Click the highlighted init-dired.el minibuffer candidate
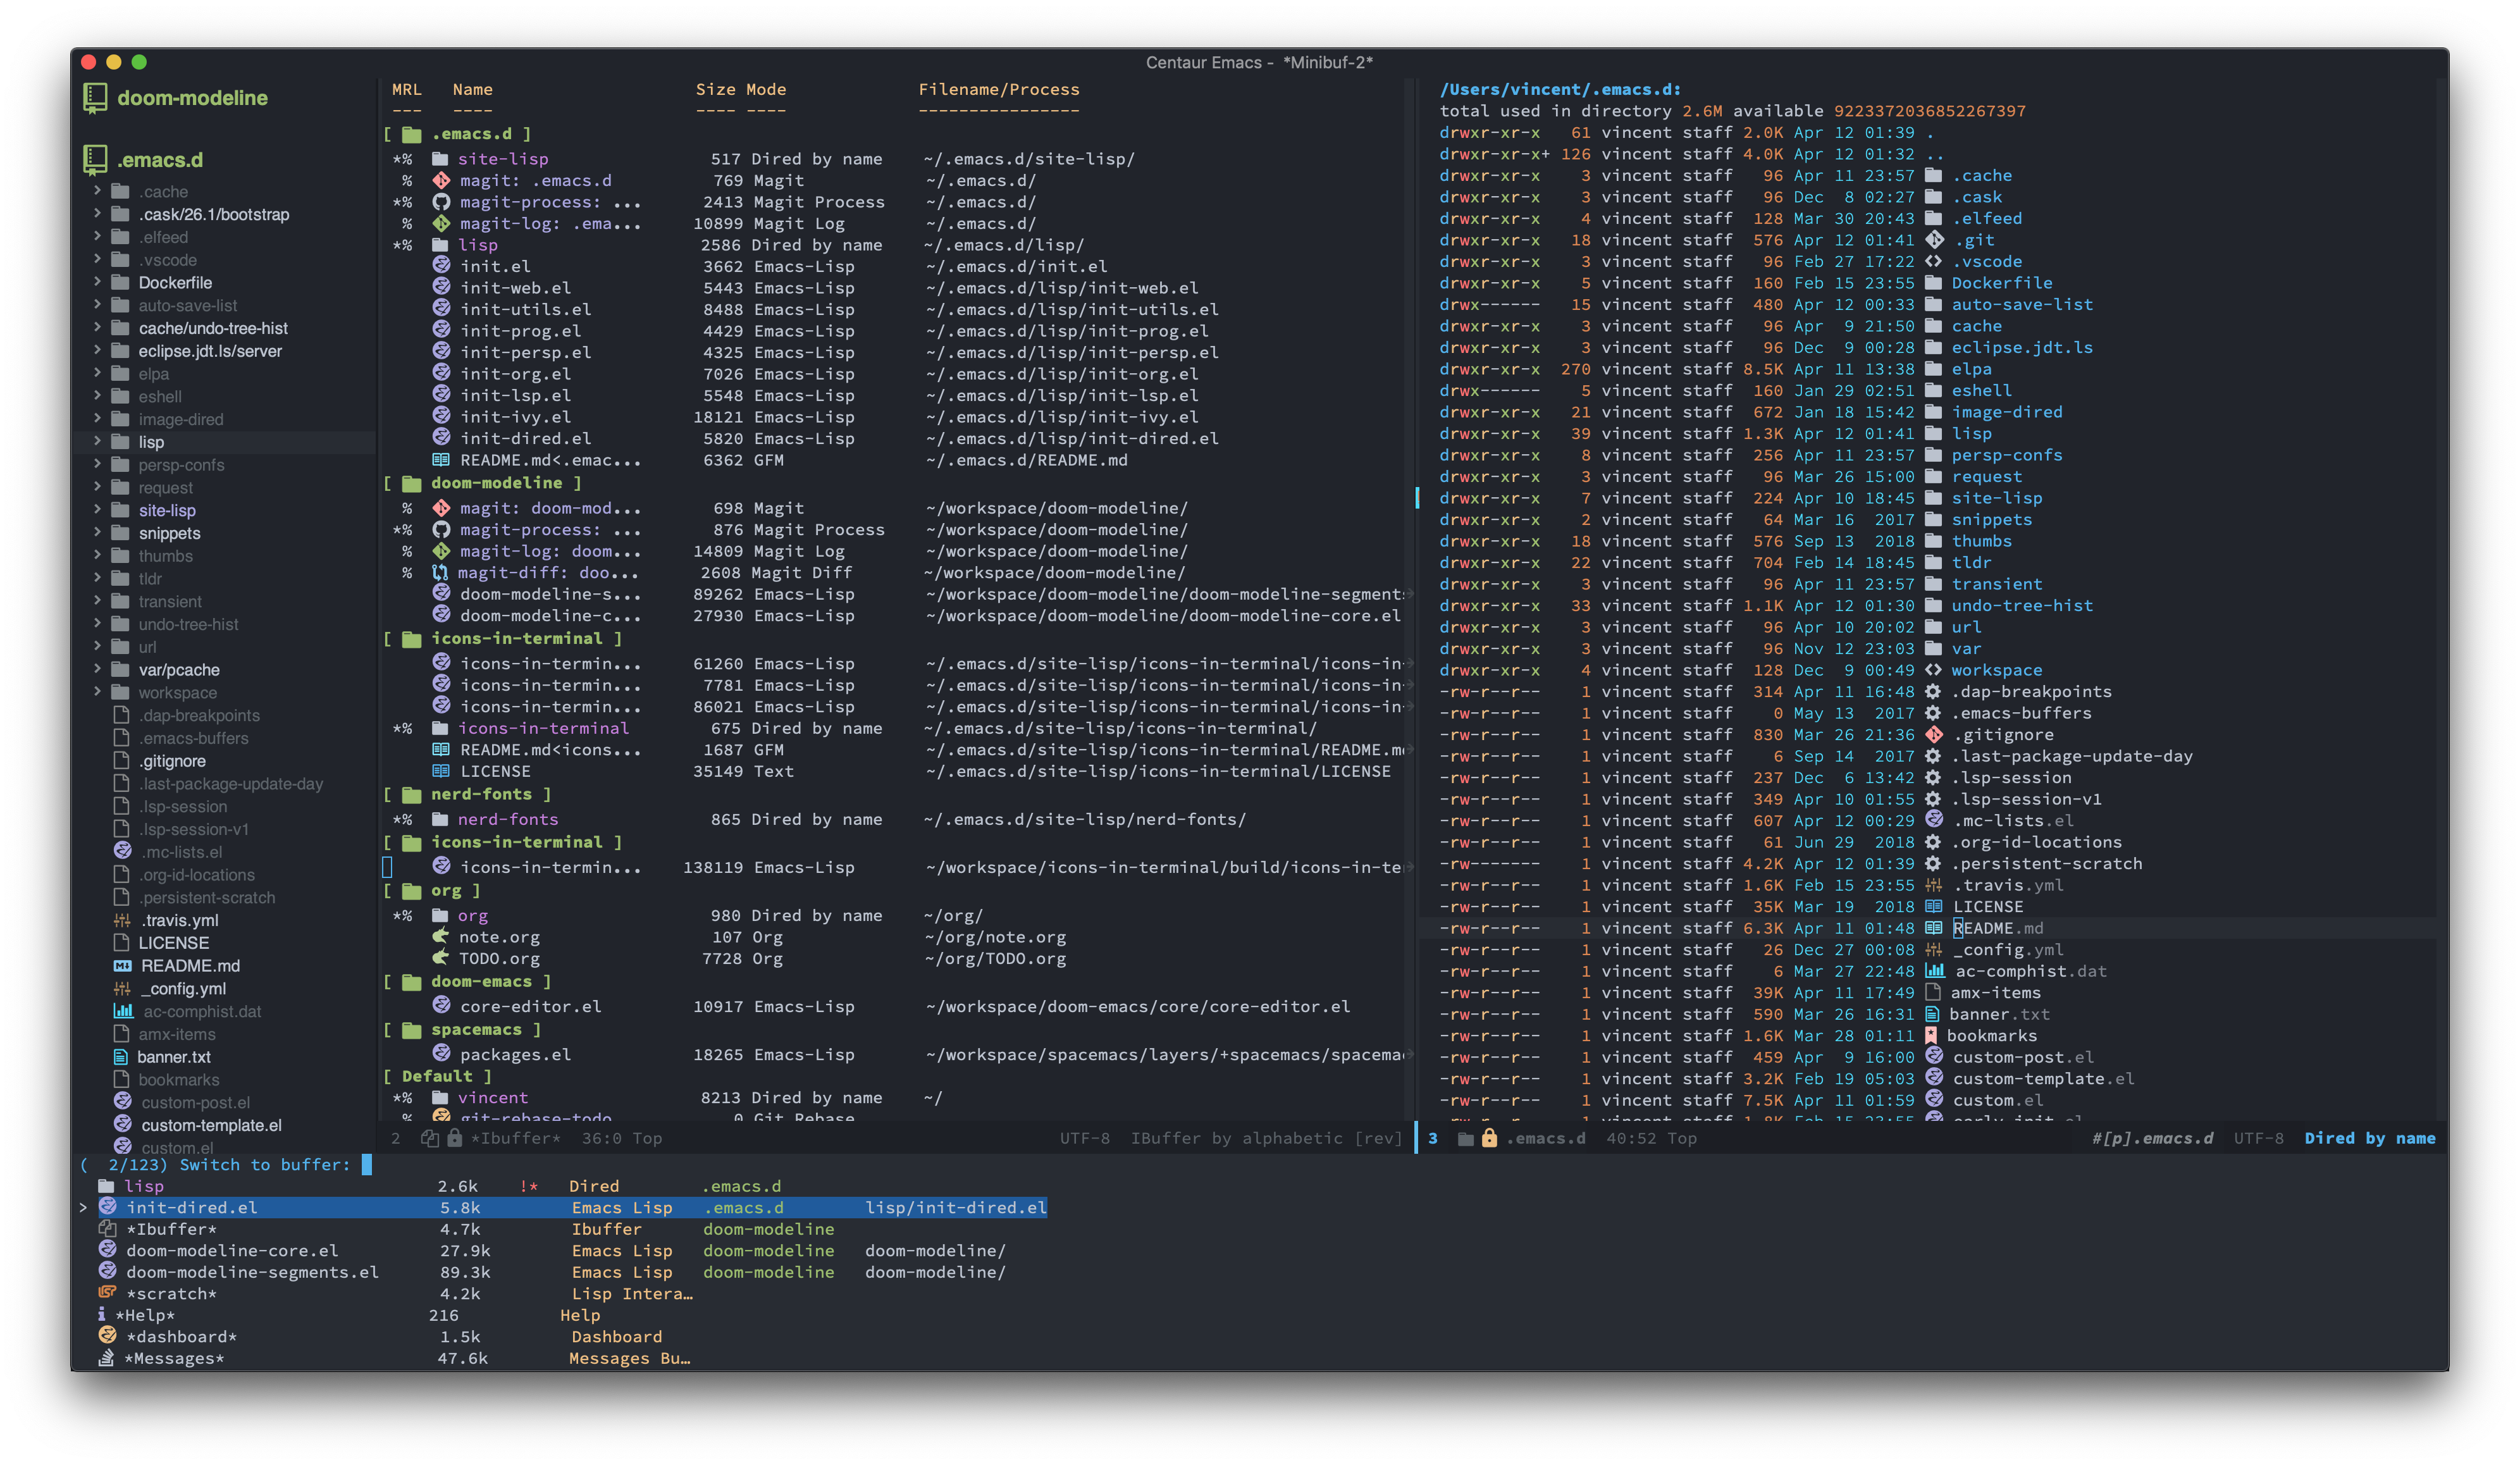 [193, 1207]
